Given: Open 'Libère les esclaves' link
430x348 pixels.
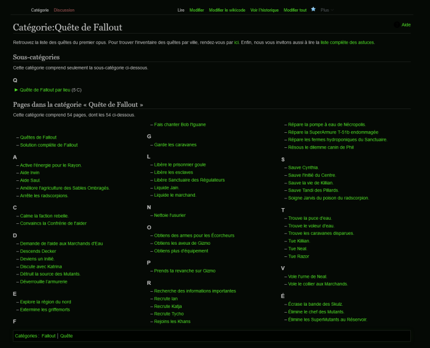Looking at the screenshot, I should (174, 172).
